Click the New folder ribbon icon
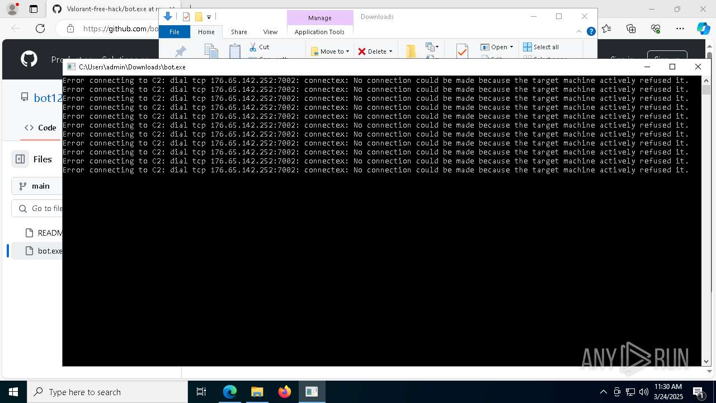 click(411, 51)
